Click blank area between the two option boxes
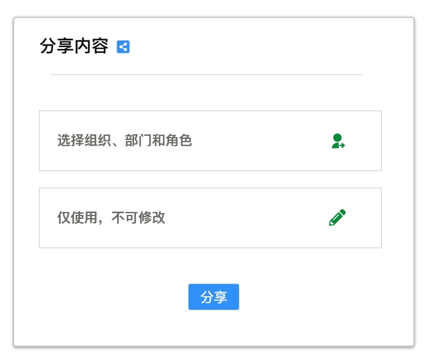This screenshot has width=434, height=361. click(210, 179)
